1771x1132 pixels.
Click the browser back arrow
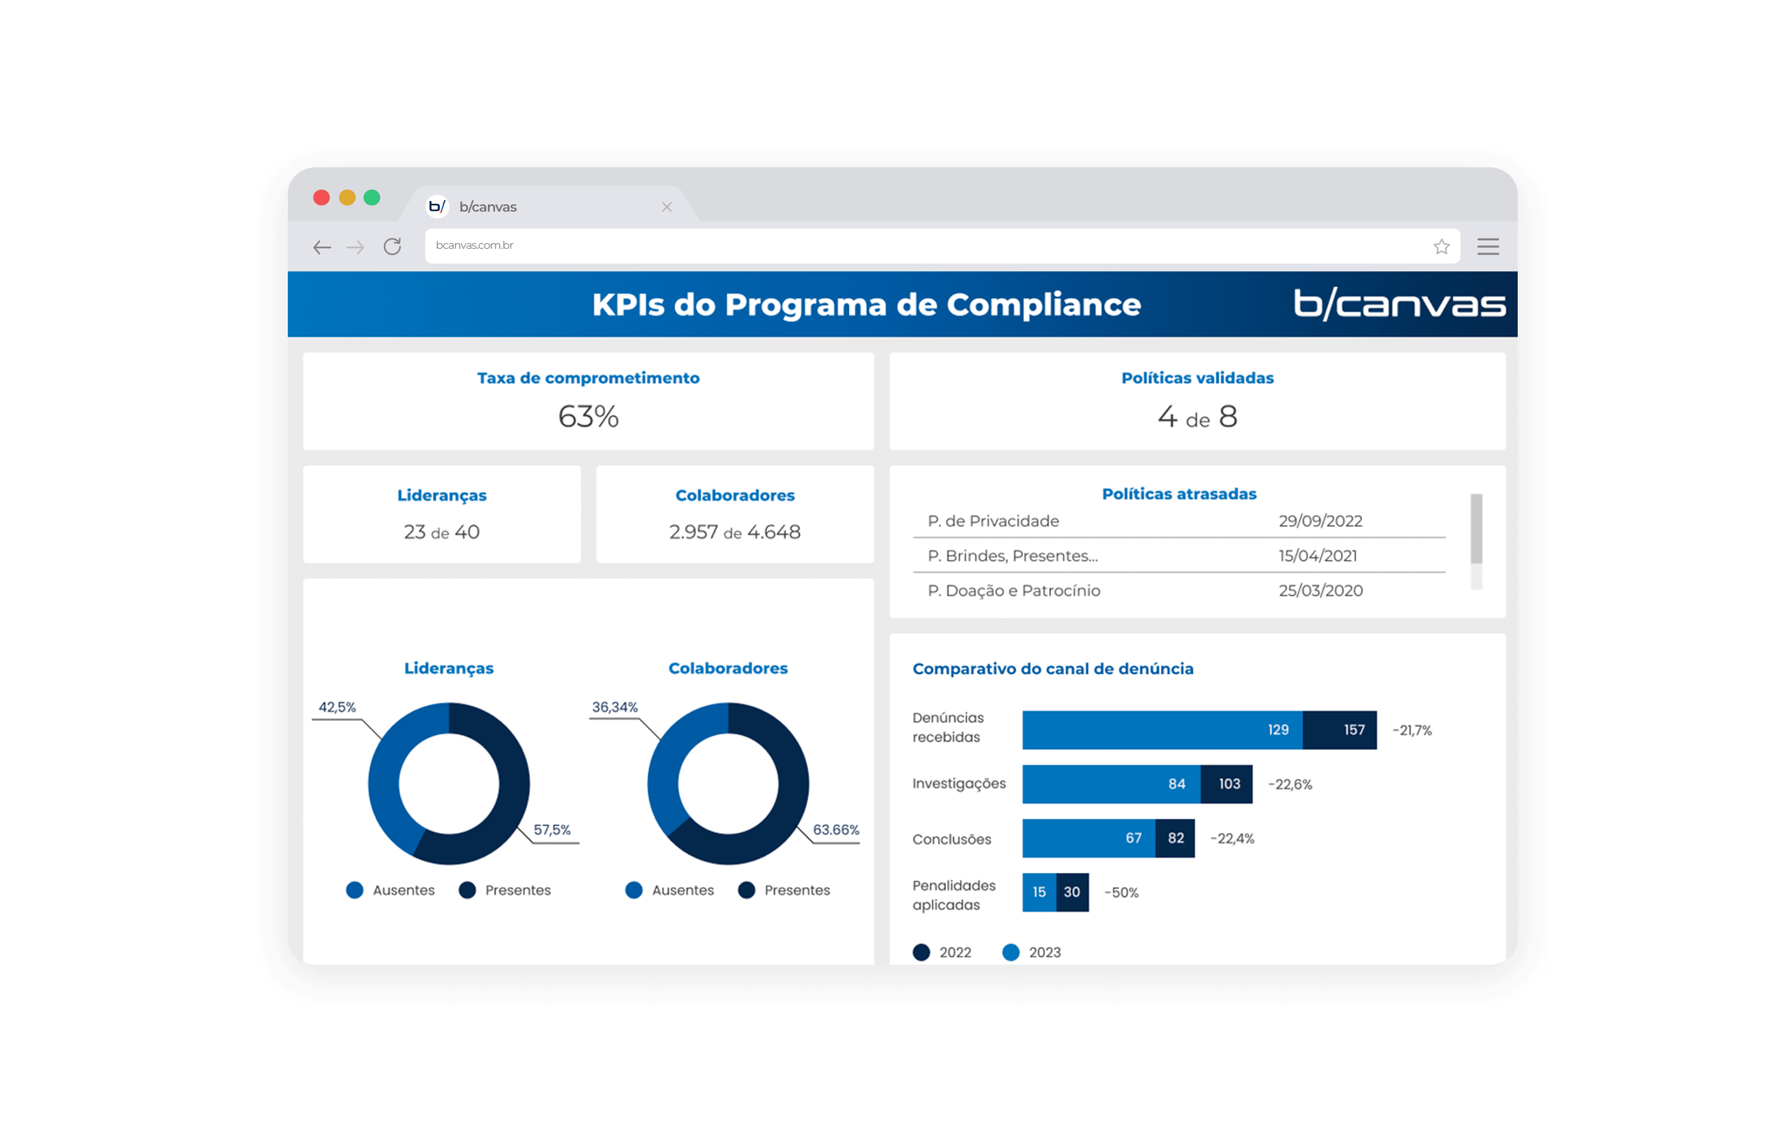point(321,247)
